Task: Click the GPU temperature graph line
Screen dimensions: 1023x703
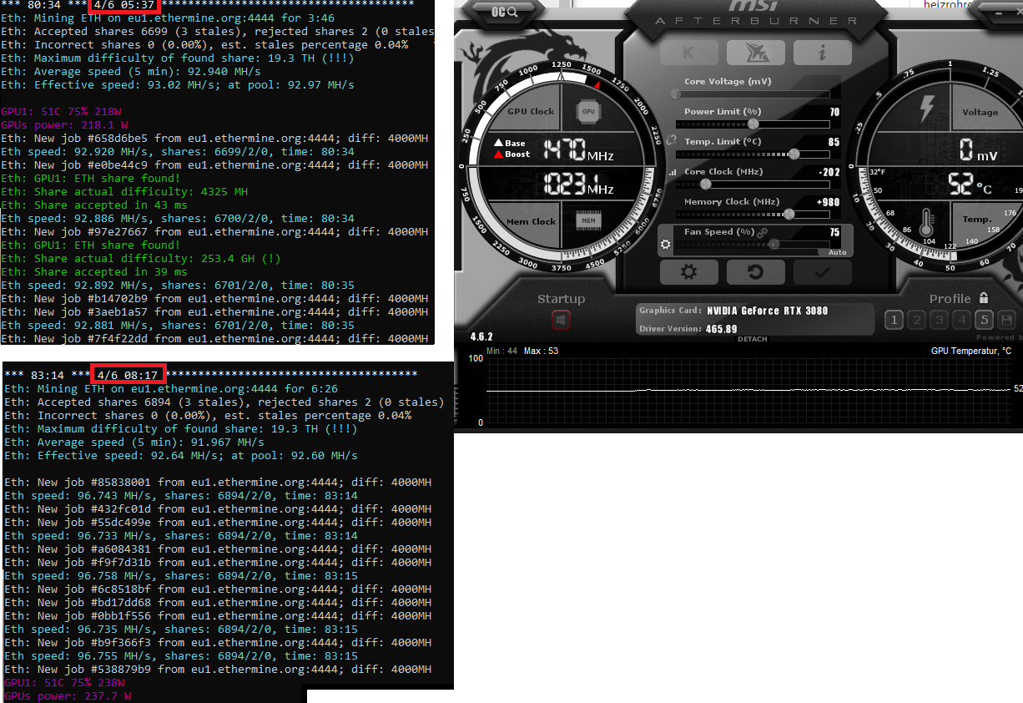Action: pos(748,390)
